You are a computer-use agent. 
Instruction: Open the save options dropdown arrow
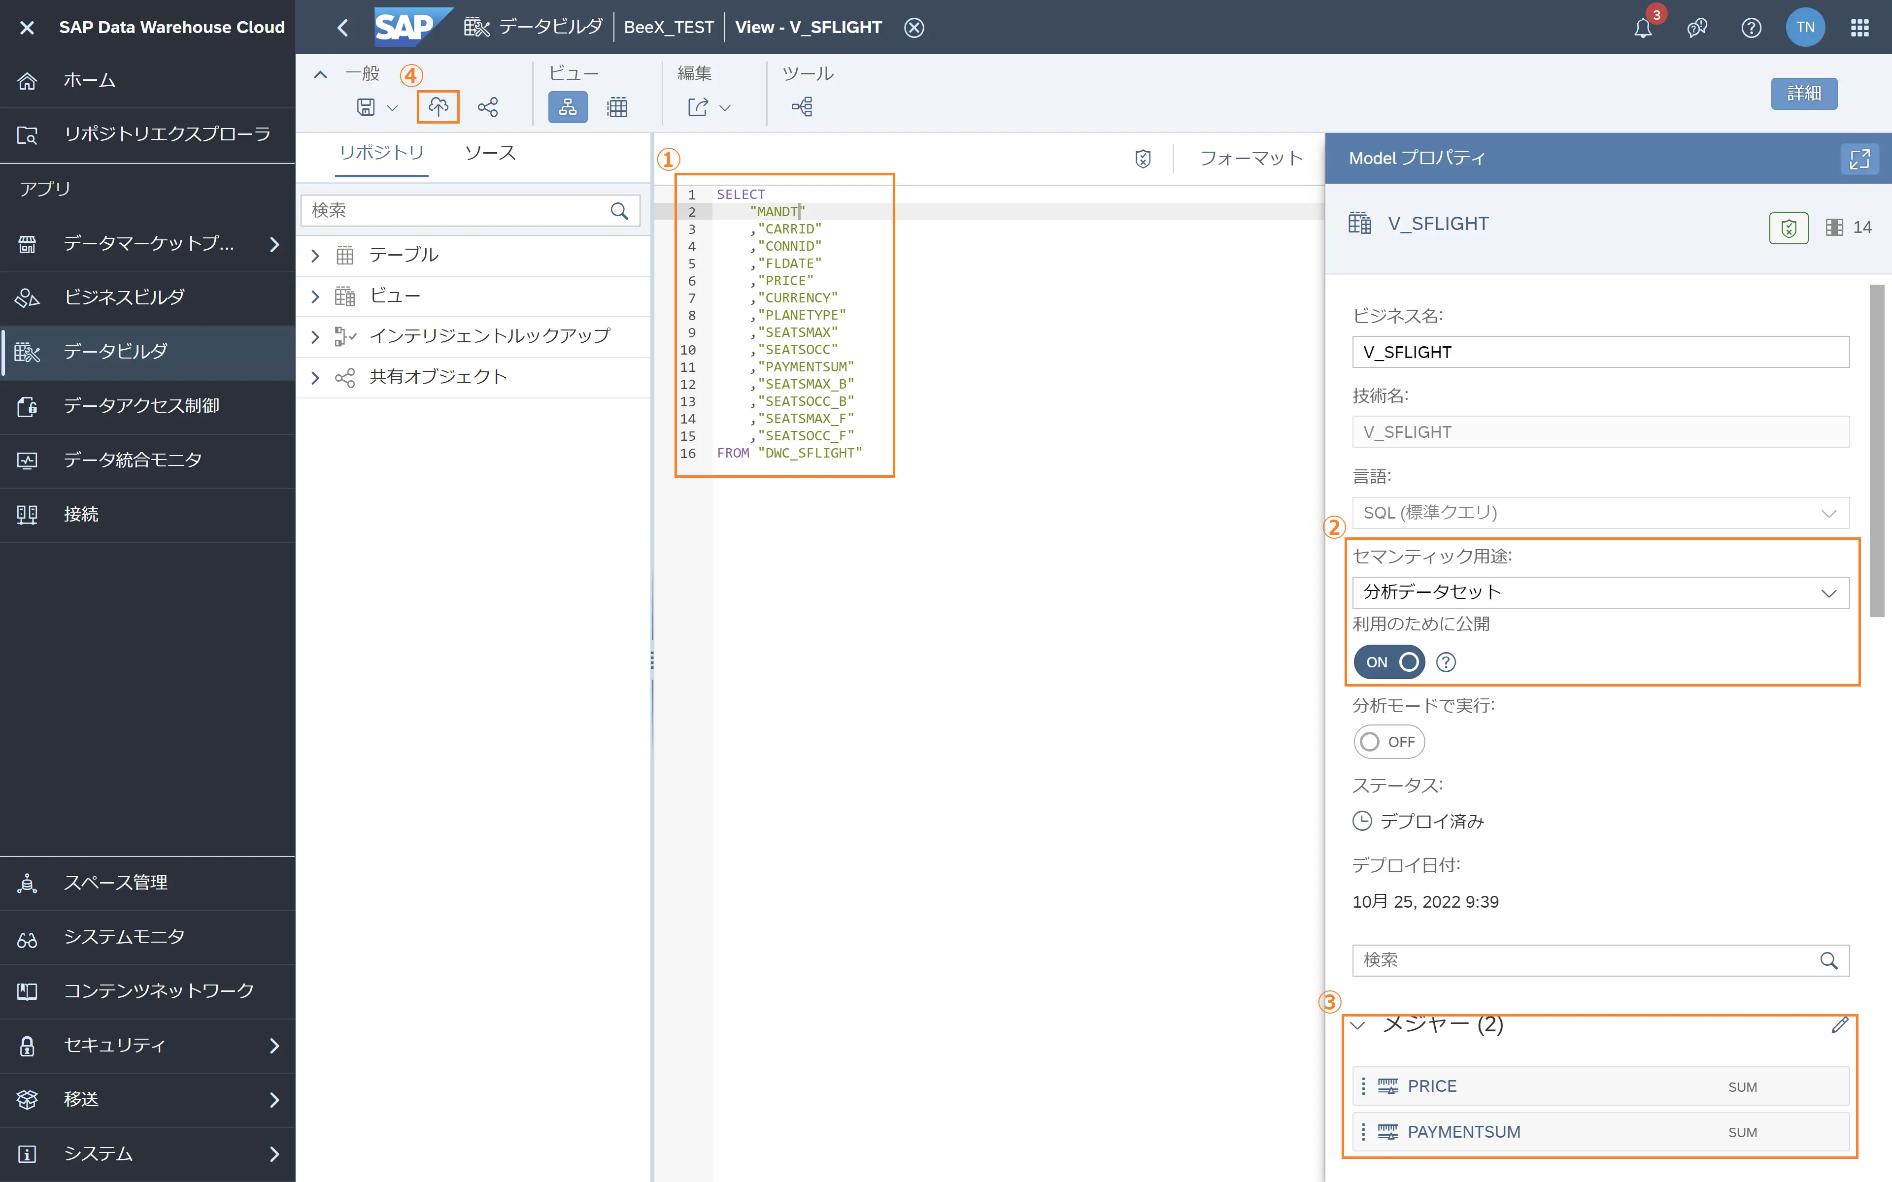tap(393, 108)
